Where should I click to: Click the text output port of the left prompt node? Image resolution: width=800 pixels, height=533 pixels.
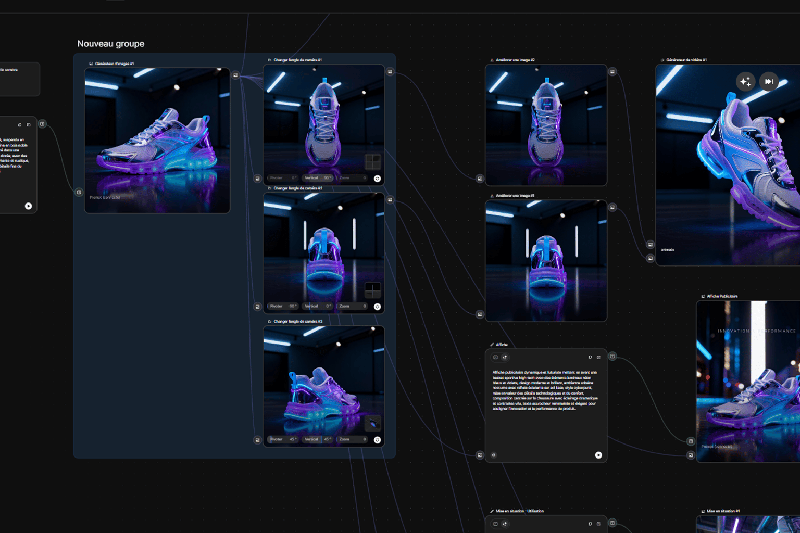(x=42, y=124)
